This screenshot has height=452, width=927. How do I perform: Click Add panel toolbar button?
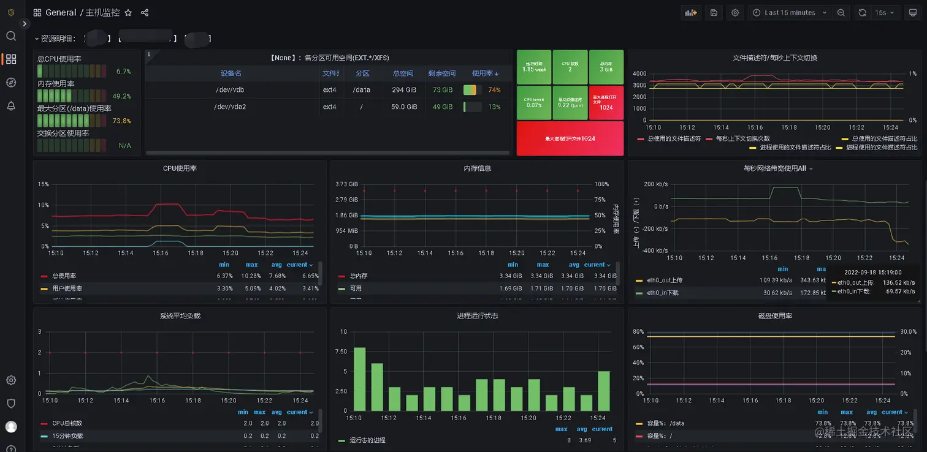click(691, 12)
